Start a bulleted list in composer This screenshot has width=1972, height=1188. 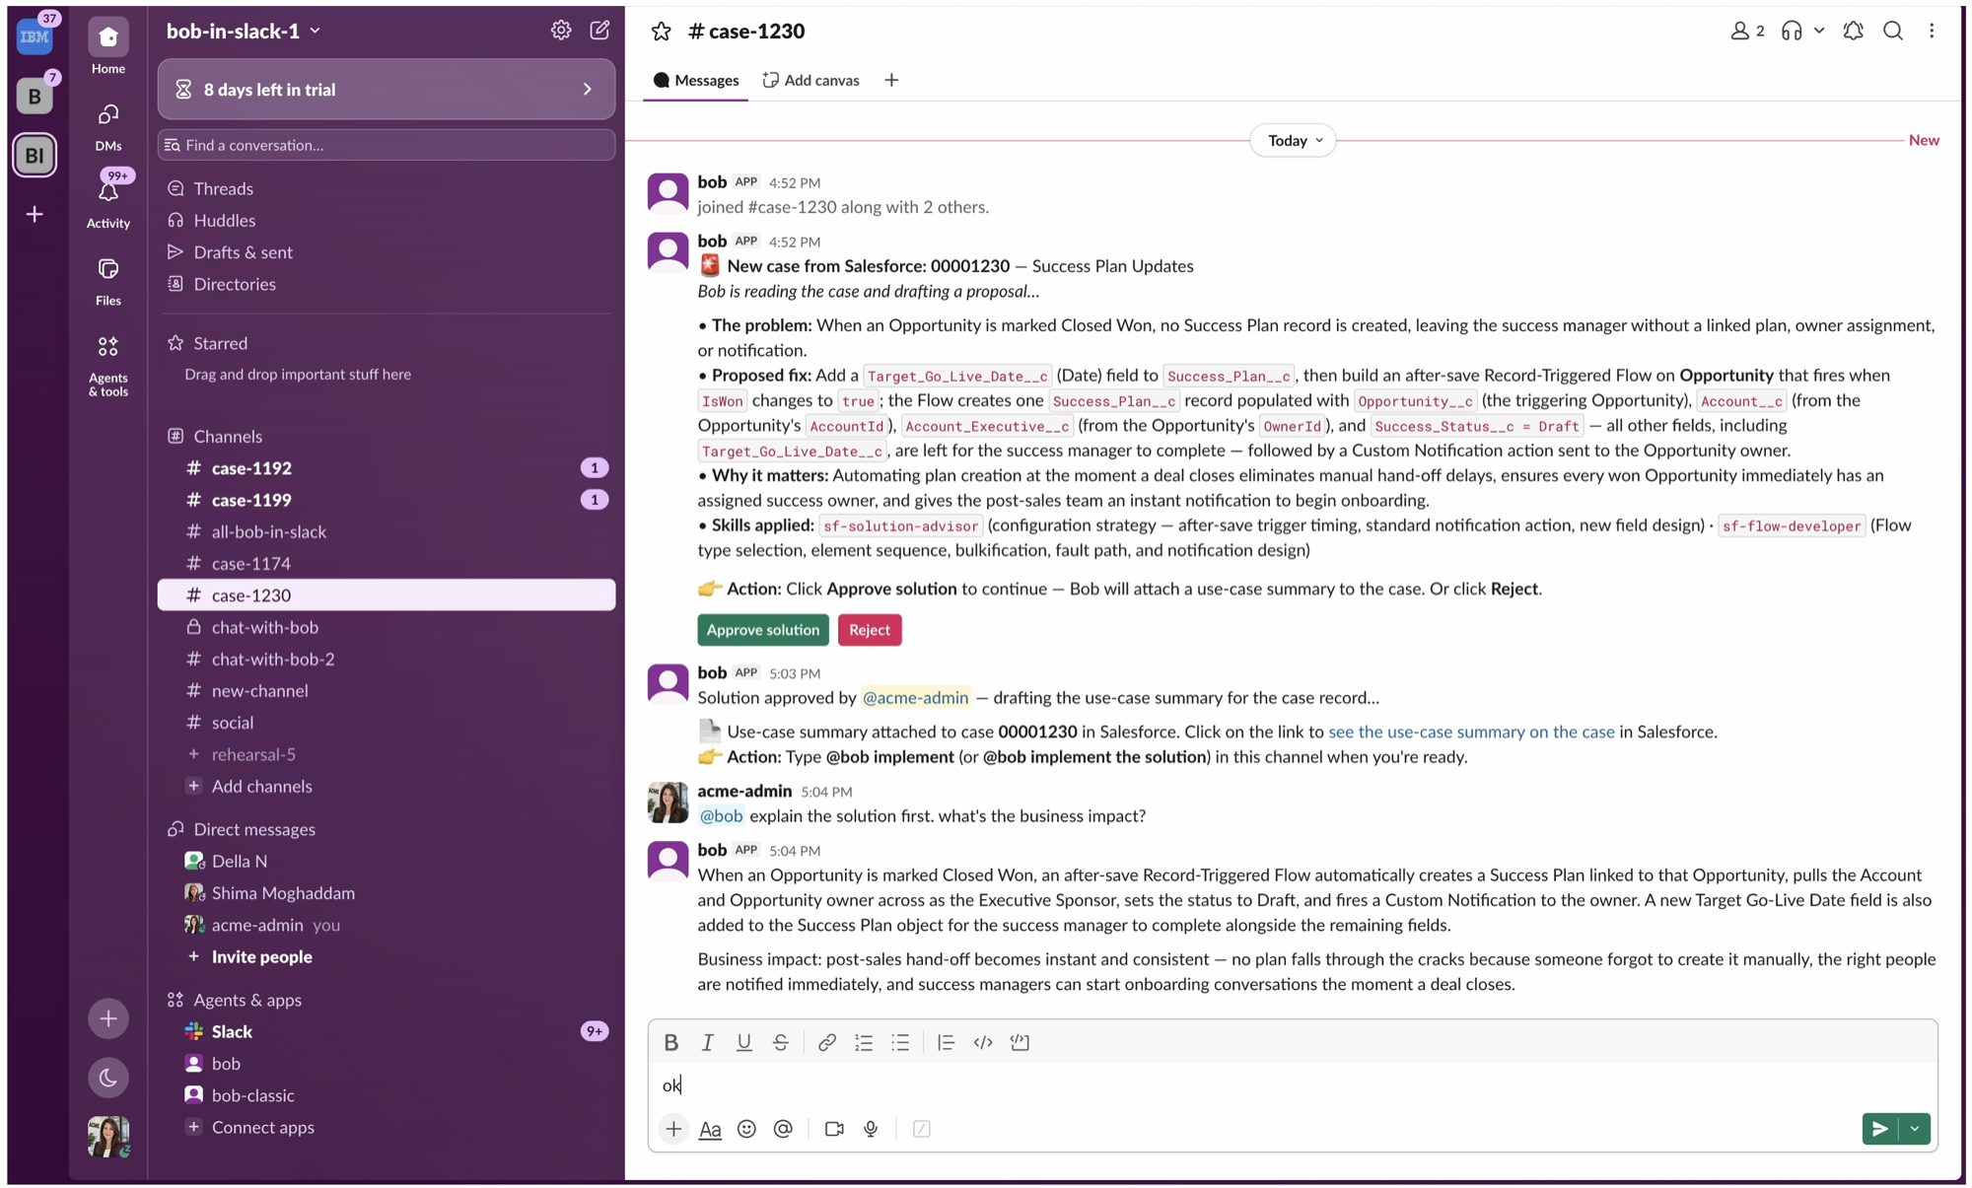click(900, 1042)
